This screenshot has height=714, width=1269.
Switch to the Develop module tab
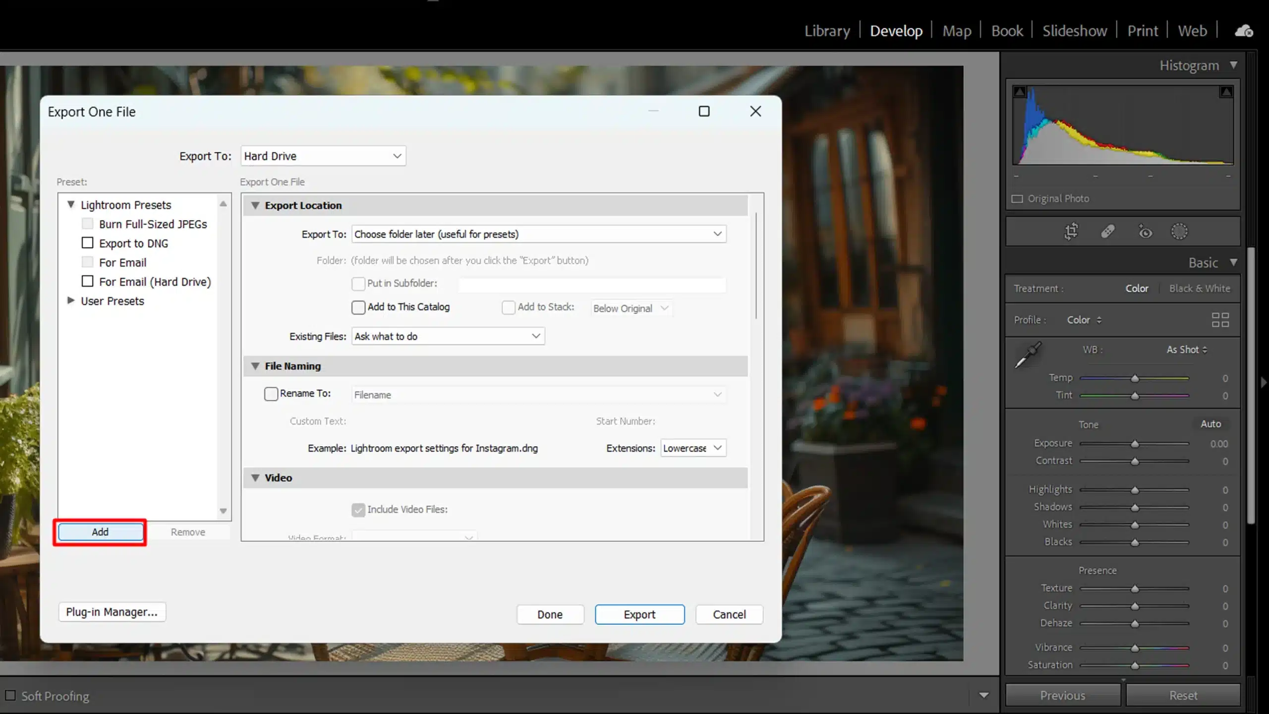(896, 31)
